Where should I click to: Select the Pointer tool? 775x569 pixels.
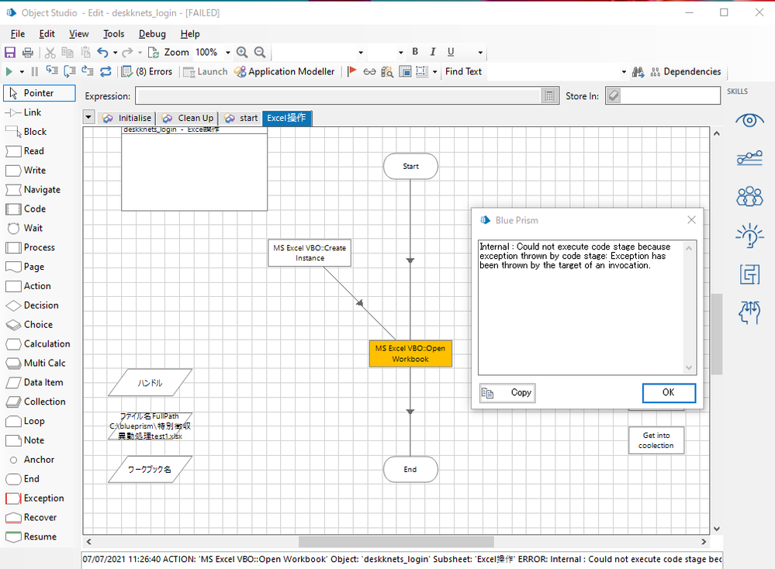39,93
